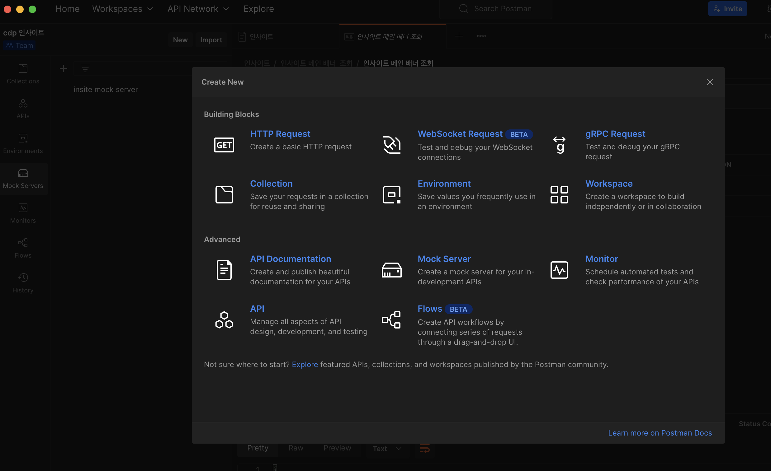This screenshot has width=771, height=471.
Task: Open the Text format dropdown
Action: (x=387, y=448)
